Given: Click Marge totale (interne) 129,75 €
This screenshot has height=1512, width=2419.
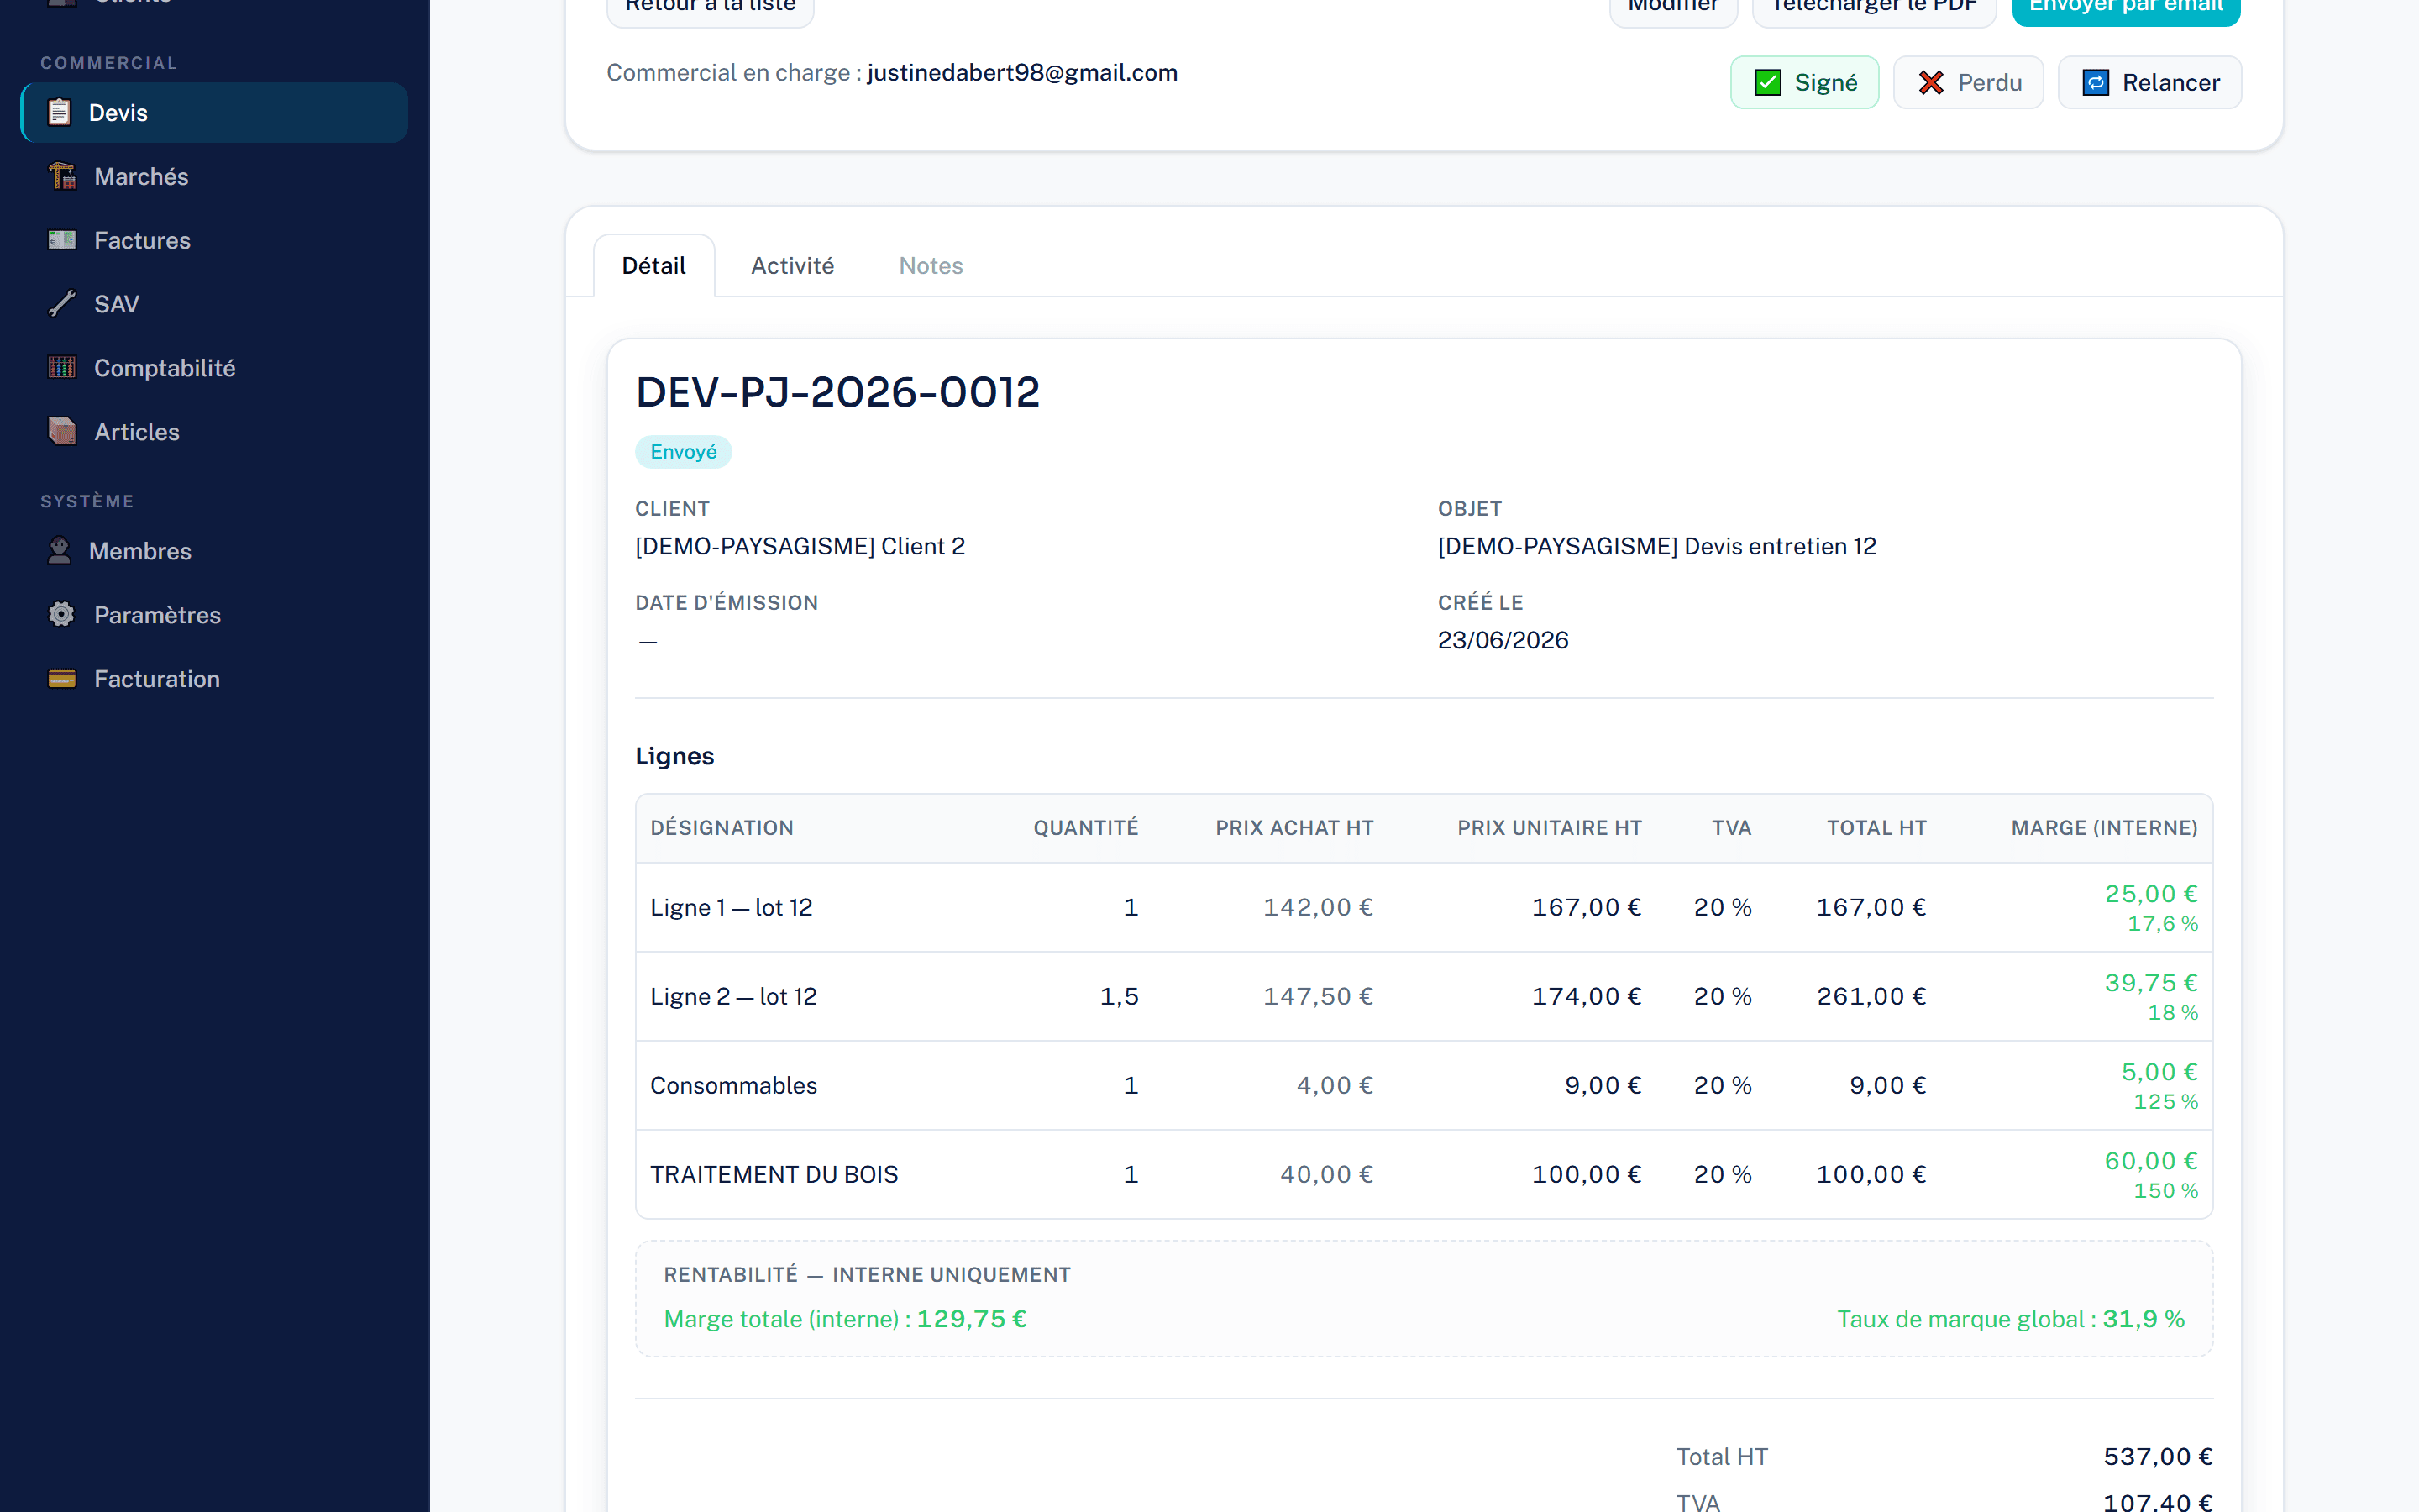Looking at the screenshot, I should coord(846,1319).
